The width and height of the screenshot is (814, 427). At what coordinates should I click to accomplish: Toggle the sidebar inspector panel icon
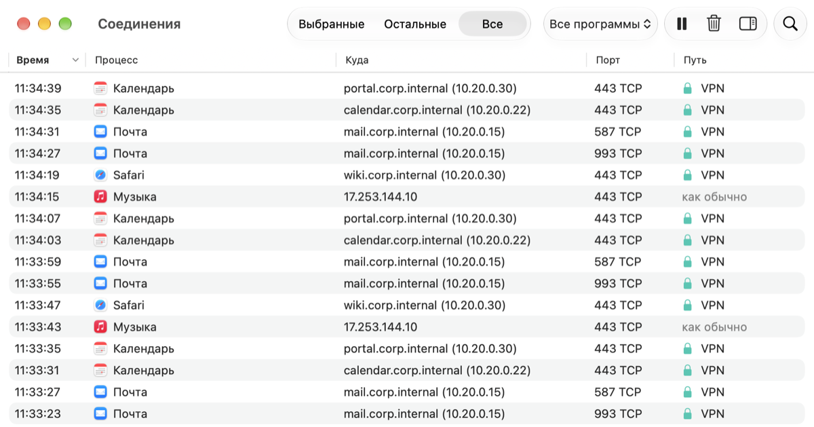748,24
